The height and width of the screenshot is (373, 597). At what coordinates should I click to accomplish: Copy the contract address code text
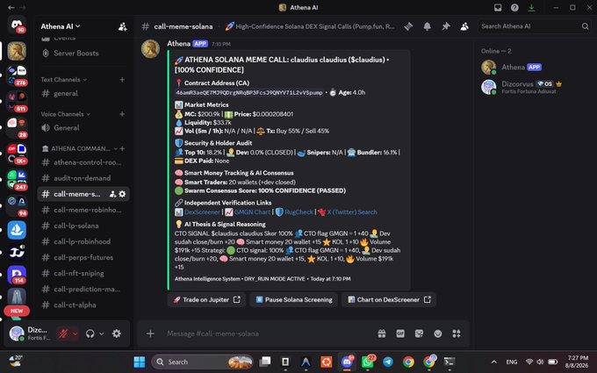(x=249, y=92)
